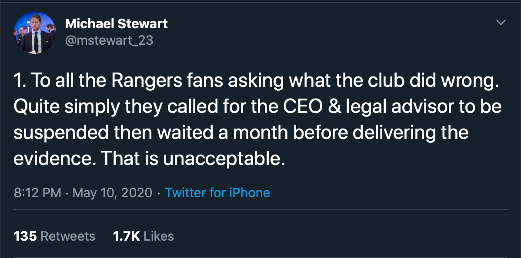Click the bold 135 retweet count number
This screenshot has width=521, height=258.
click(x=25, y=236)
